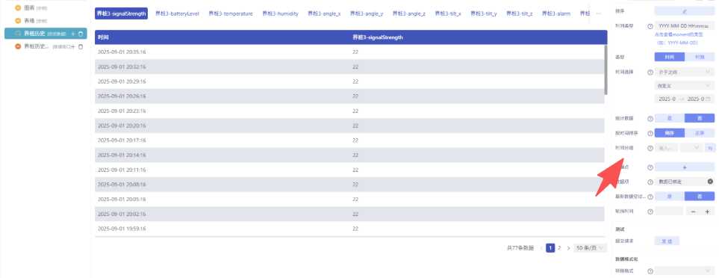Open the 50 条/页 page size dropdown
The image size is (719, 278).
[x=591, y=248]
